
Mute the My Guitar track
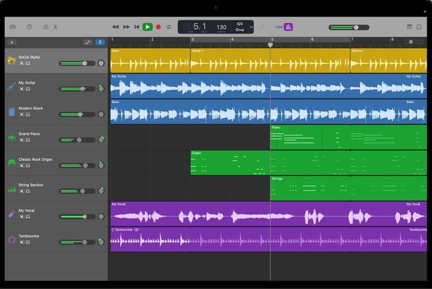[22, 89]
